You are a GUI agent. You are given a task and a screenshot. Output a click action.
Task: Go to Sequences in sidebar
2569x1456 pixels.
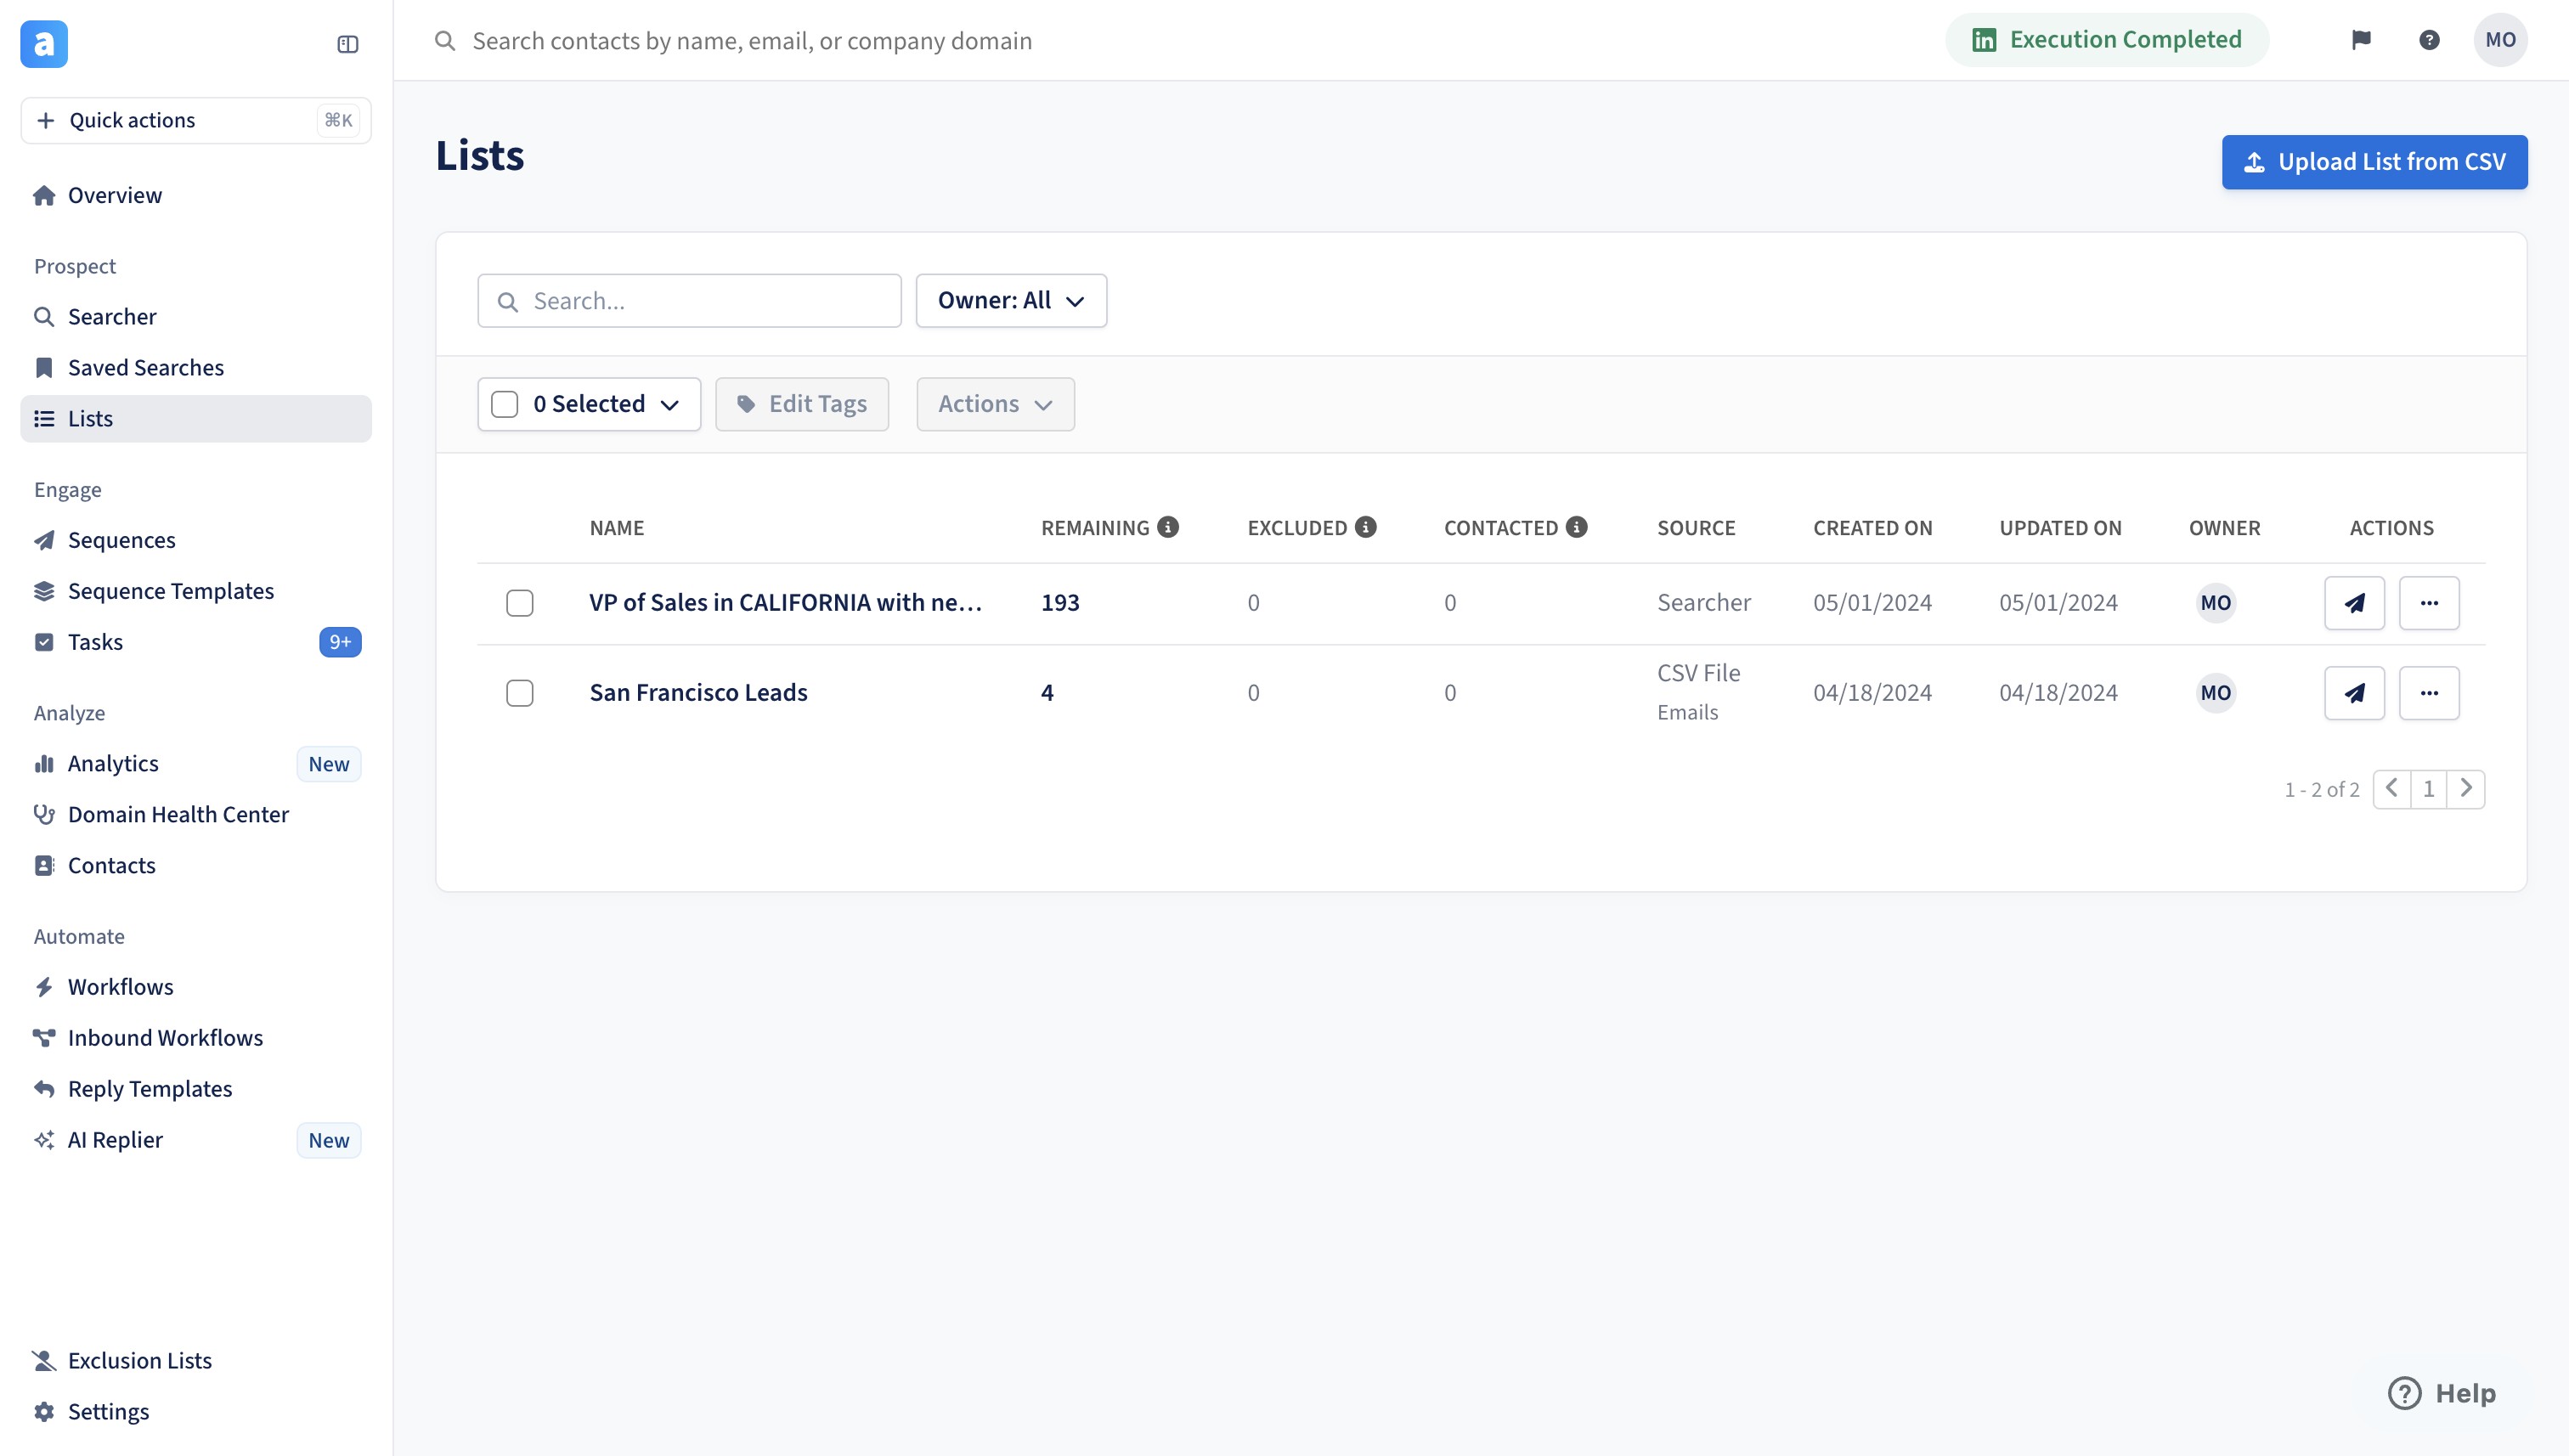coord(121,540)
